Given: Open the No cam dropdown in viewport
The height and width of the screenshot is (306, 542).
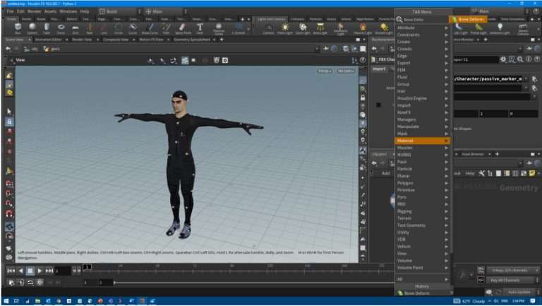Looking at the screenshot, I should point(346,71).
